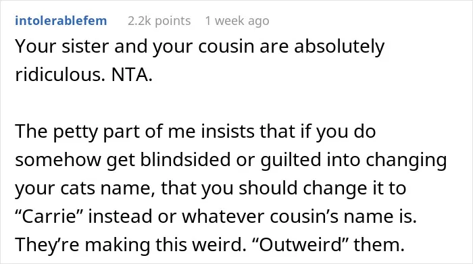Click the word 'absolutely' in first line
This screenshot has height=264, width=473.
click(x=339, y=47)
